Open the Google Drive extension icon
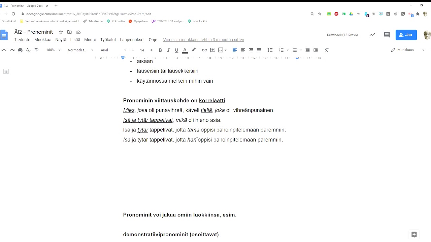Screen dimensions: 431x242 tap(351, 14)
